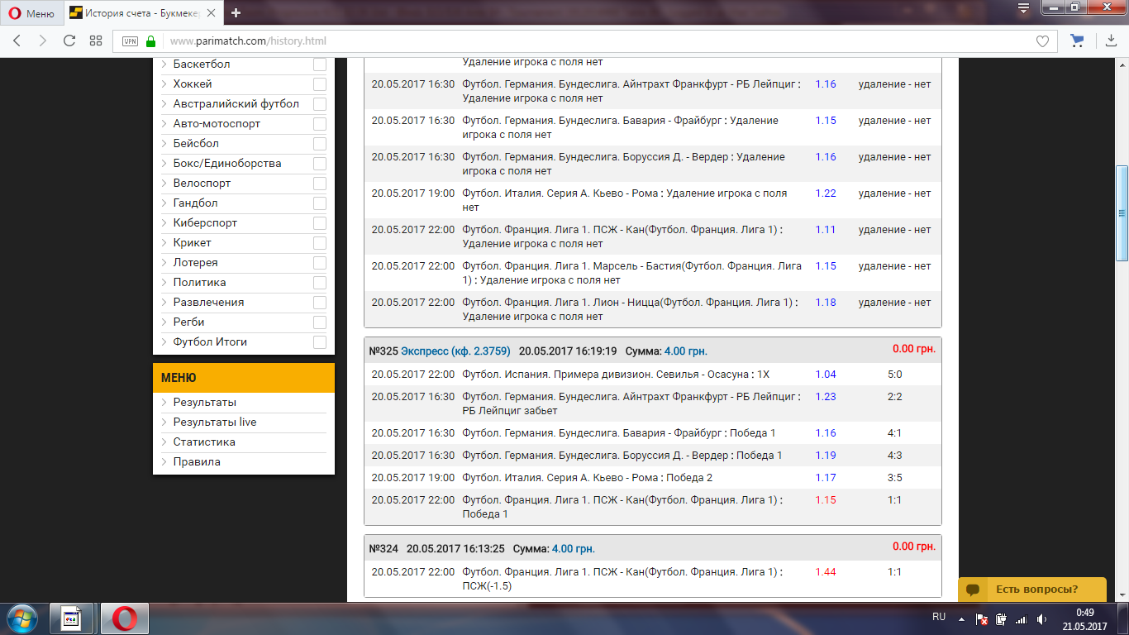The image size is (1129, 635).
Task: Expand the Футбол Итоги chevron
Action: tap(164, 342)
